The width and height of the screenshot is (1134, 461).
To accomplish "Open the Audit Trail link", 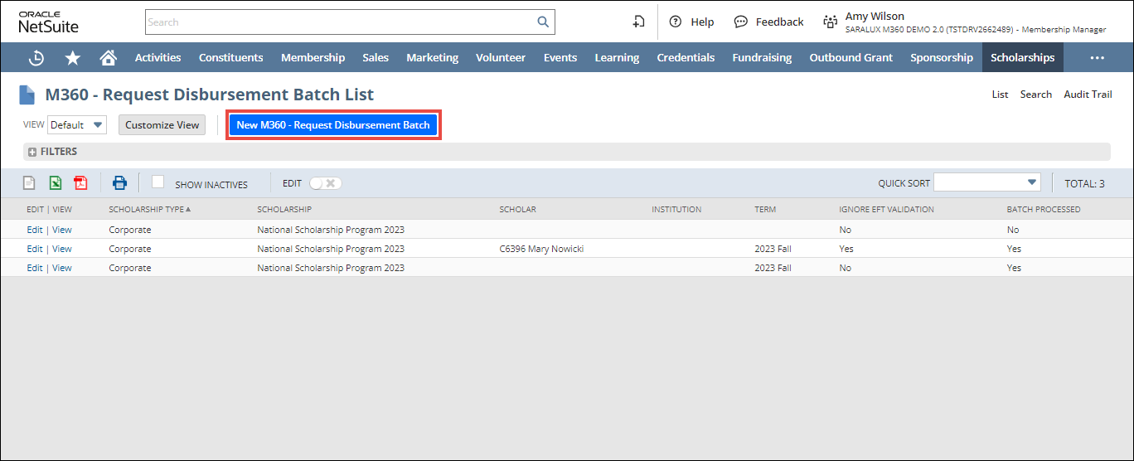I will click(1088, 95).
